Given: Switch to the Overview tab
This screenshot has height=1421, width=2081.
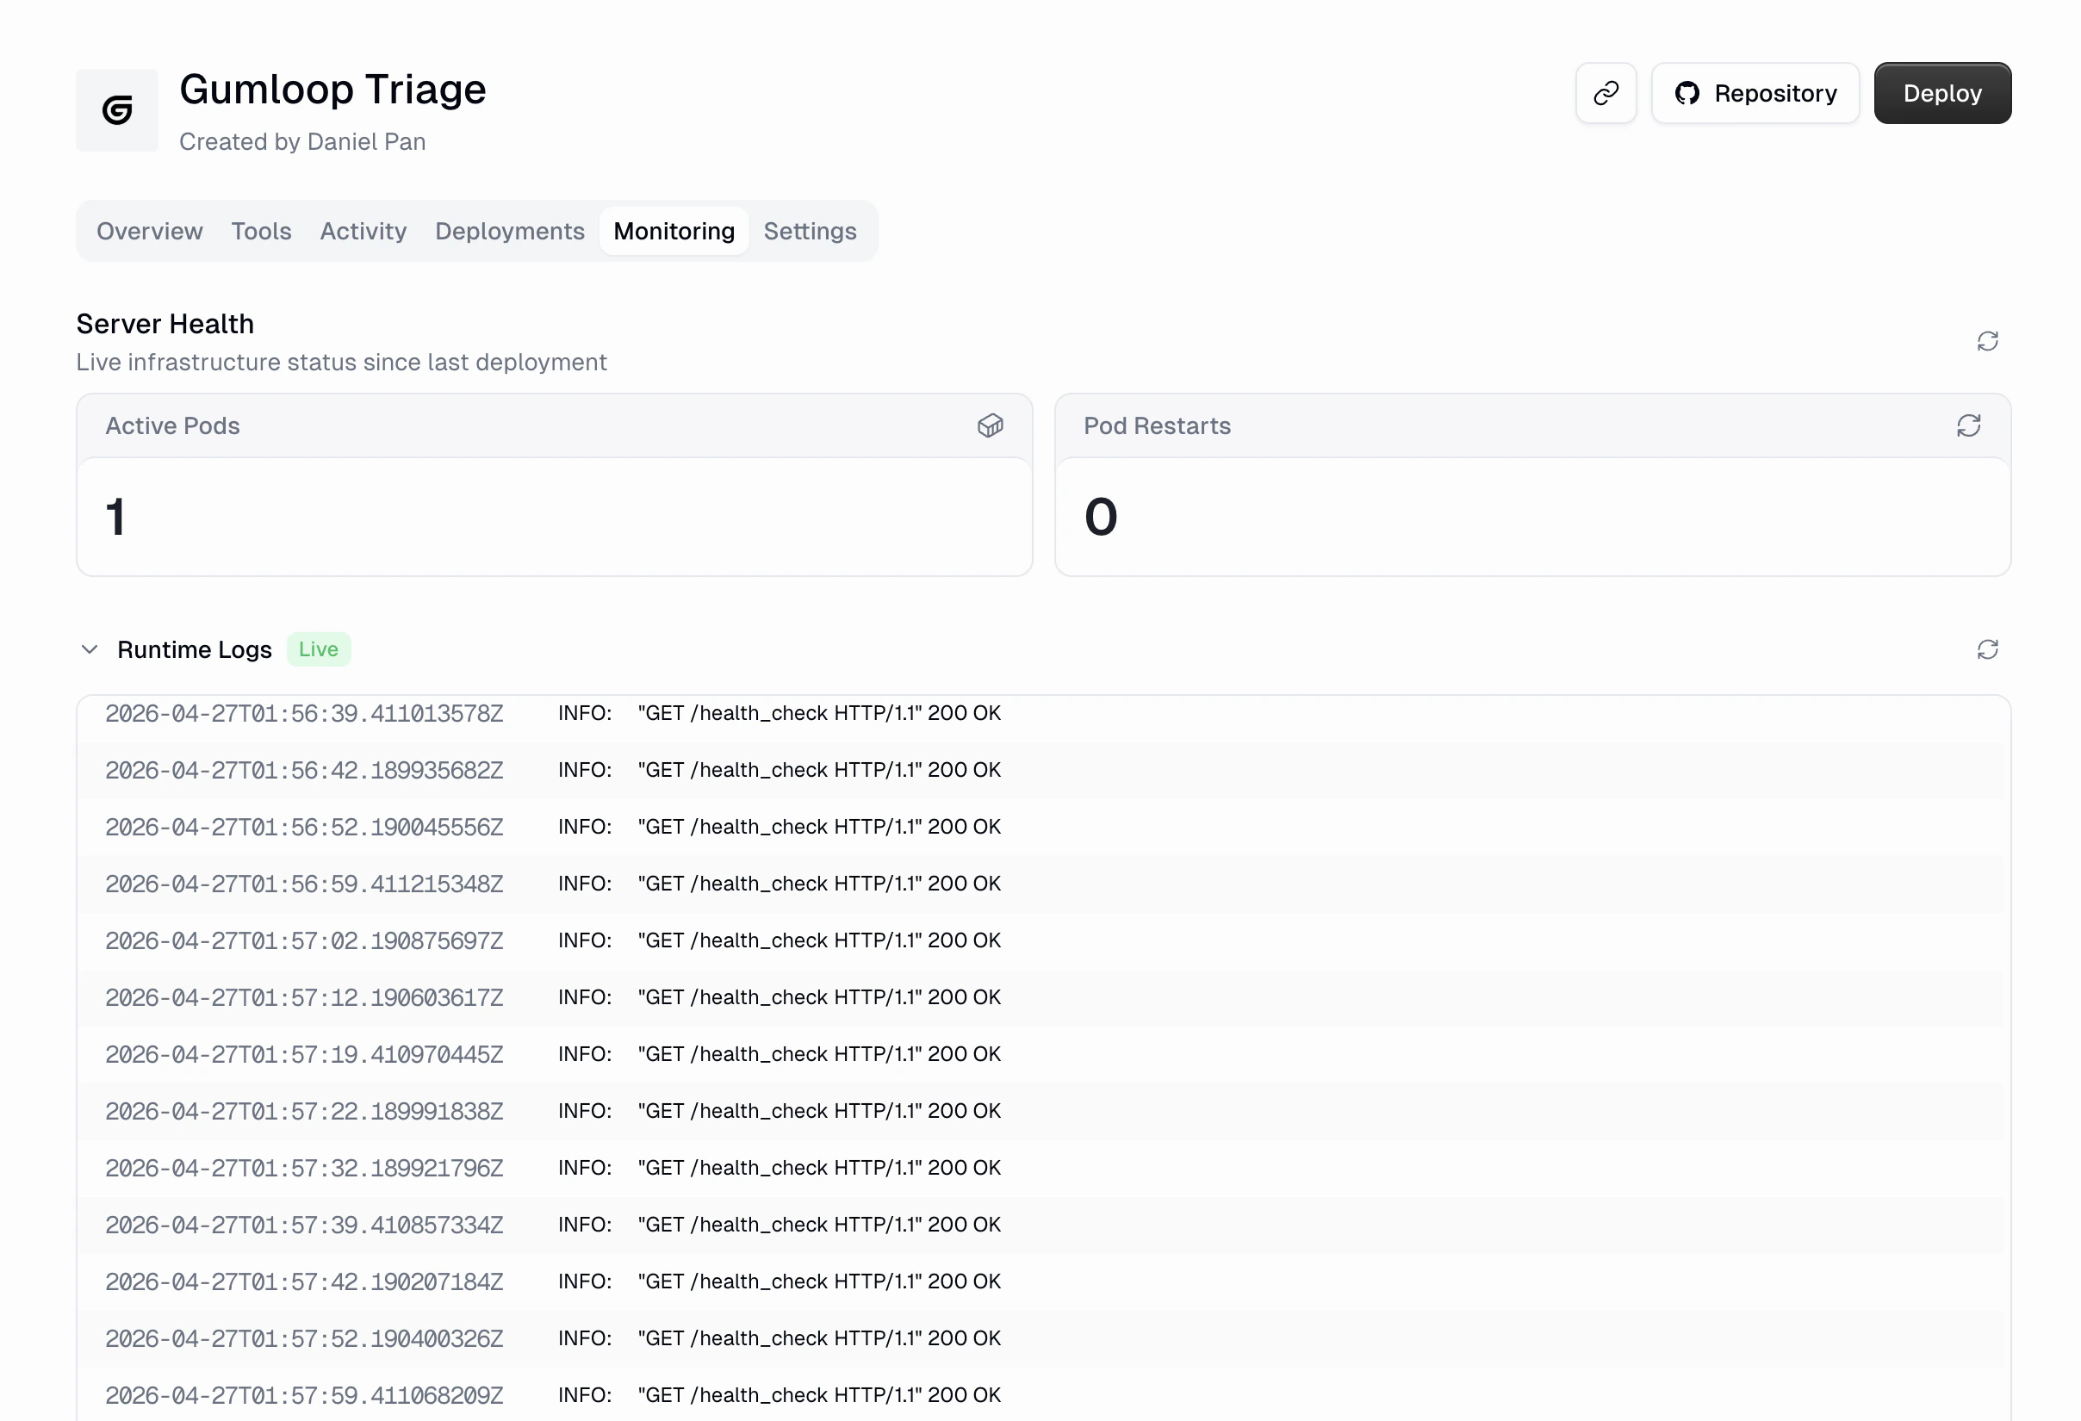Looking at the screenshot, I should click(149, 231).
